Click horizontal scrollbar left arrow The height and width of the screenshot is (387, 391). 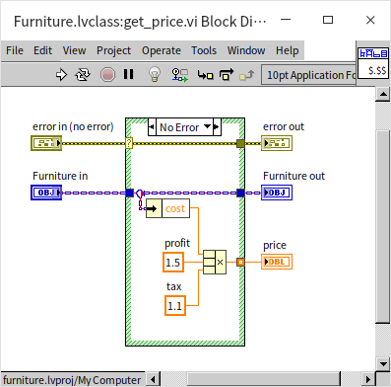pos(153,379)
